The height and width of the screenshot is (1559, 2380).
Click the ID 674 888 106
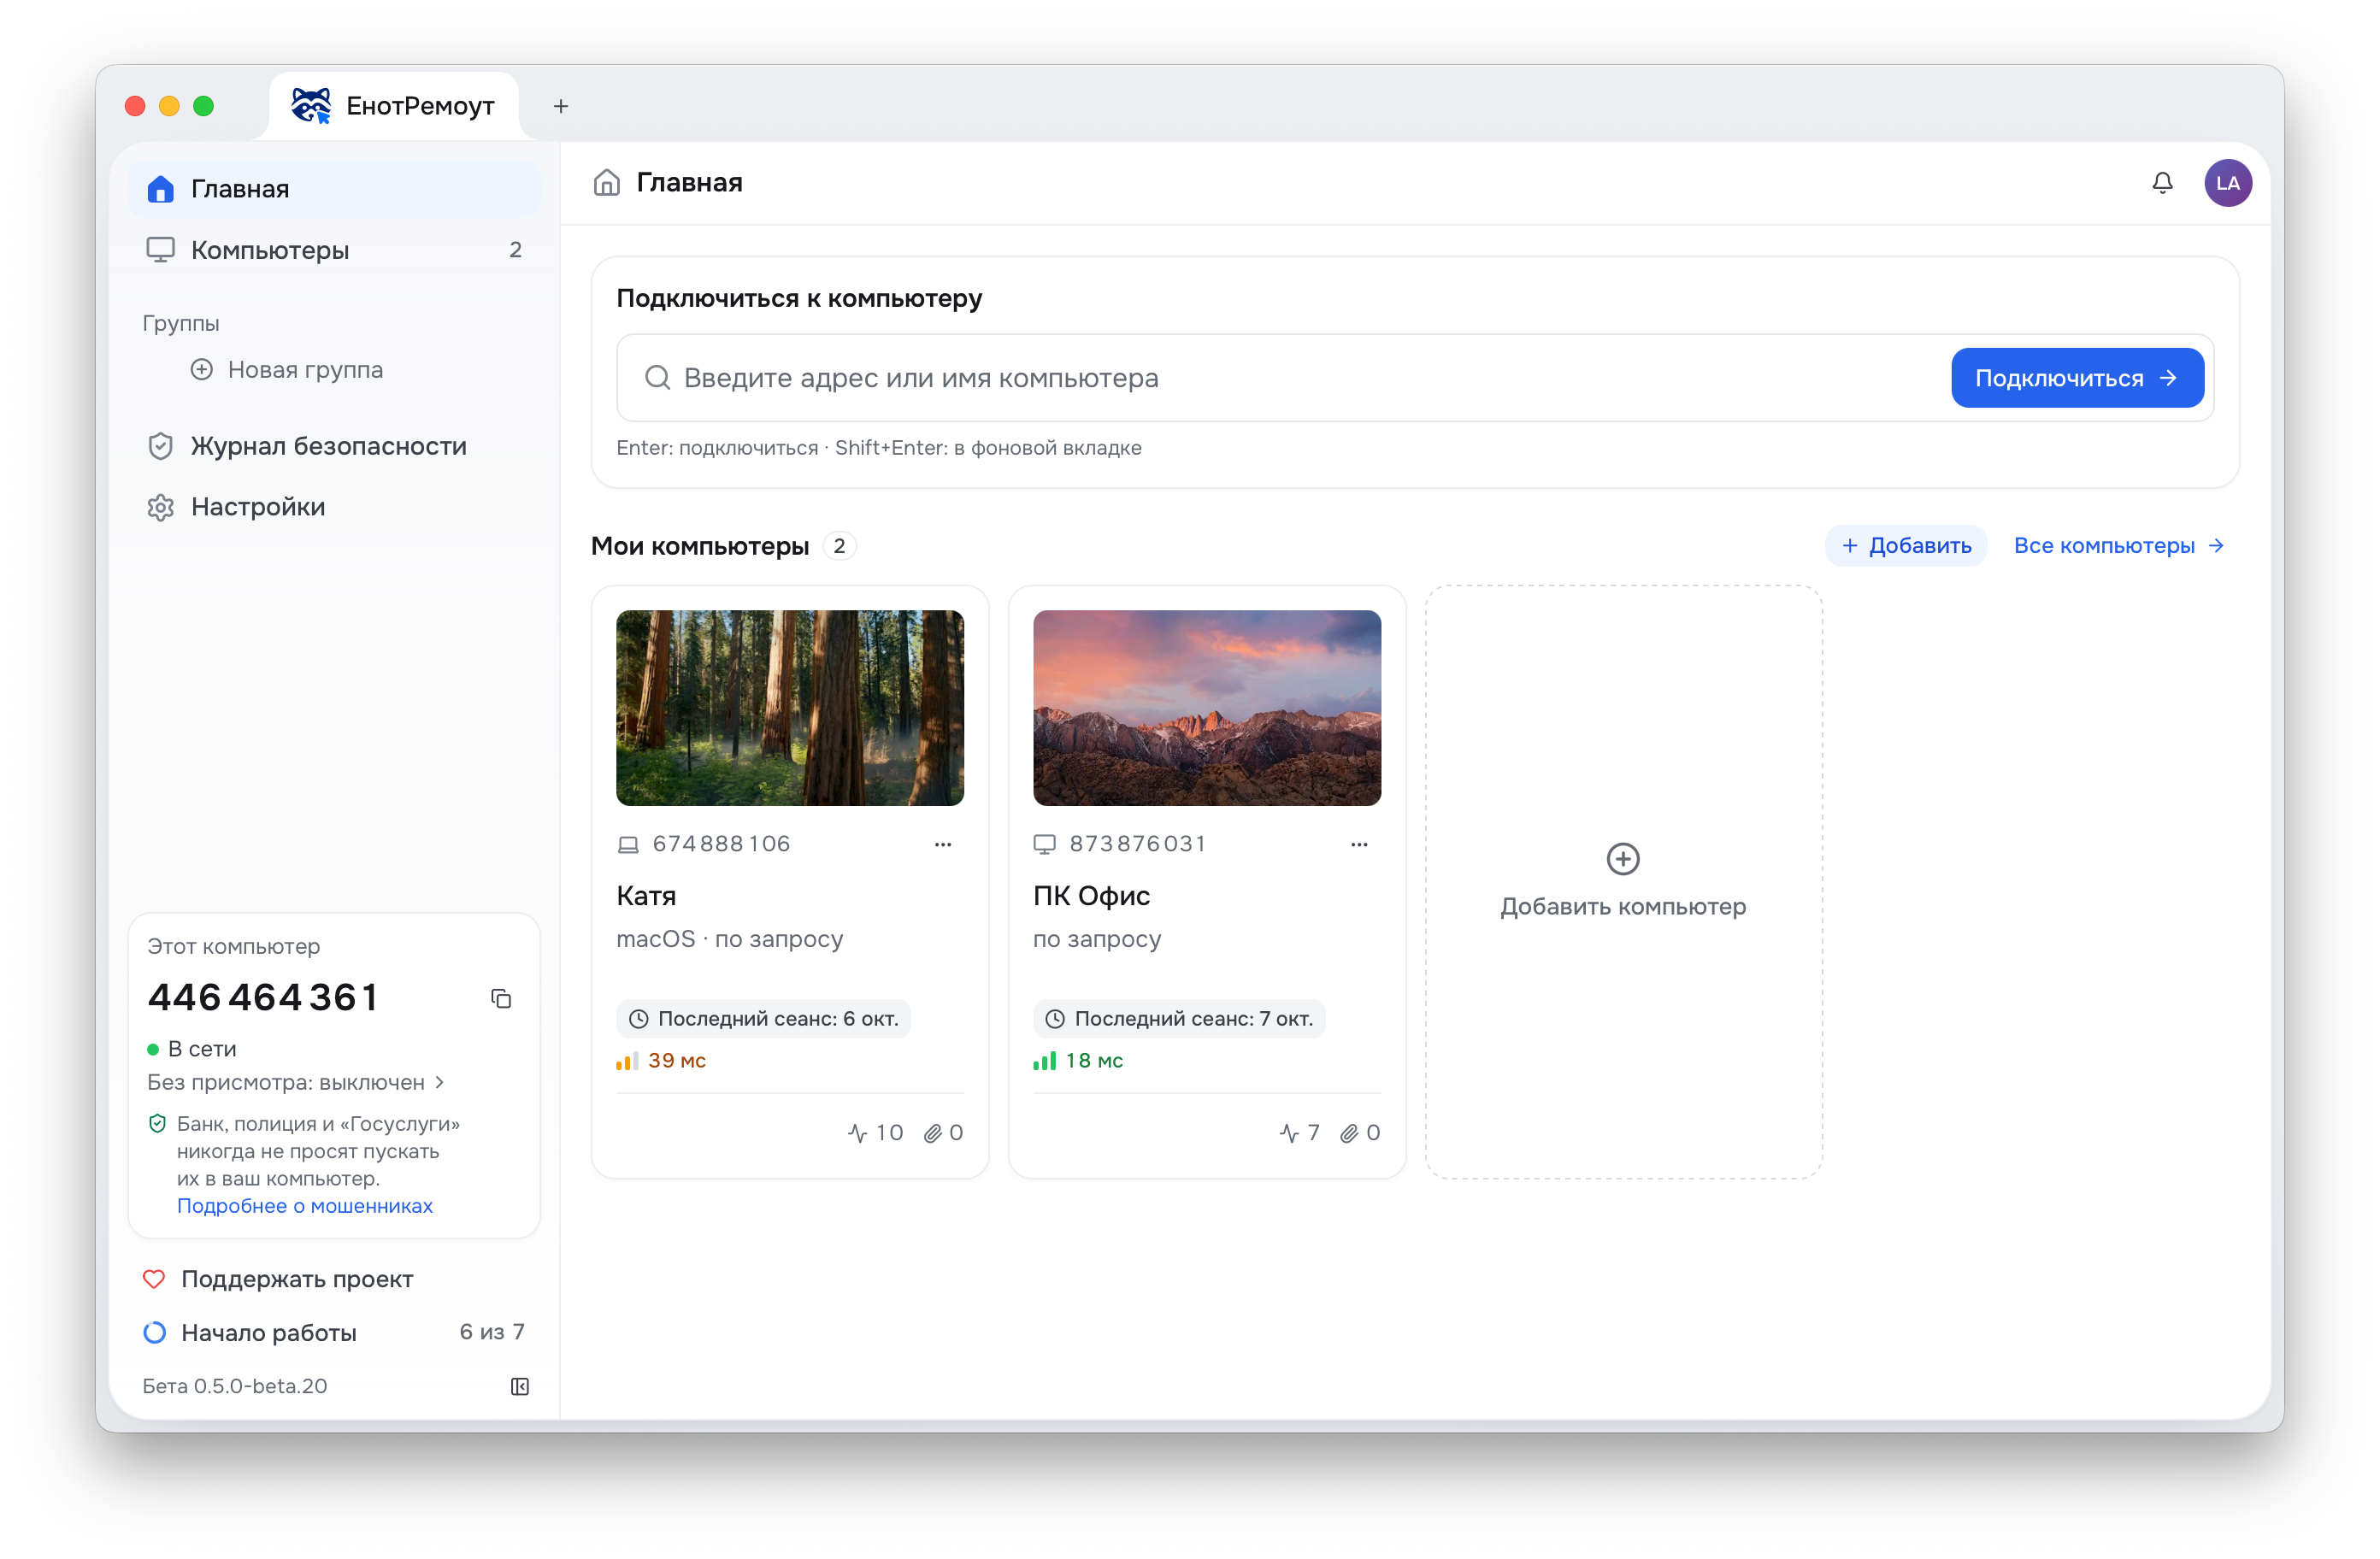pos(721,844)
